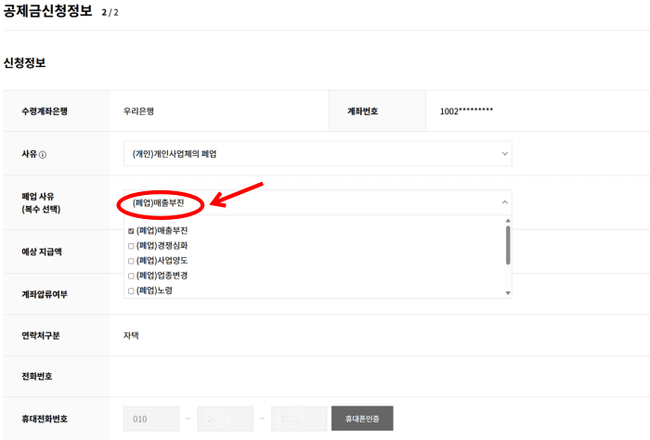Click the info icon next to 사유
Screen dimensions: 650x440
click(43, 154)
